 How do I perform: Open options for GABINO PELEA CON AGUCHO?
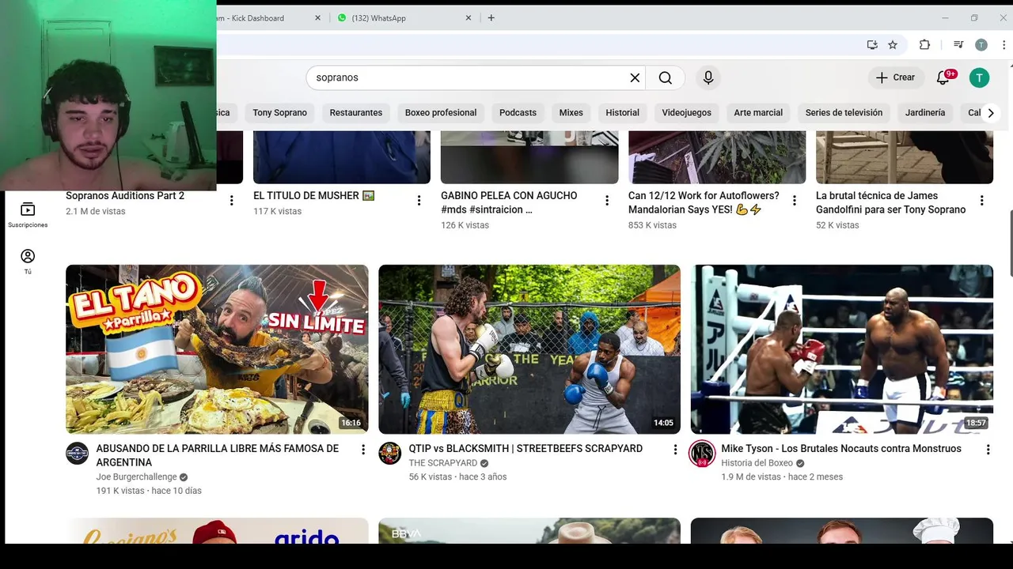click(x=607, y=201)
